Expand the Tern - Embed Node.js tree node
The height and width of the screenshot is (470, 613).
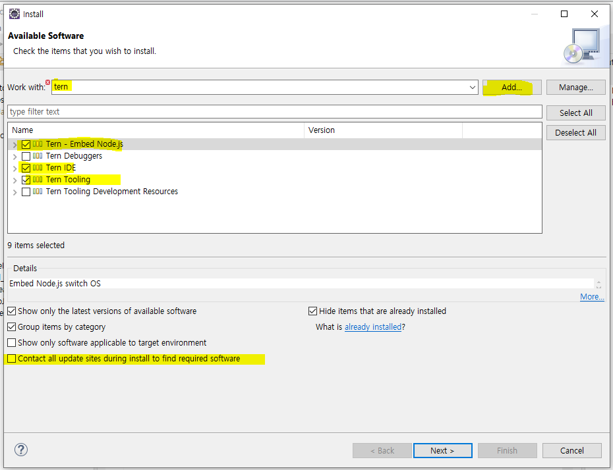(x=15, y=145)
